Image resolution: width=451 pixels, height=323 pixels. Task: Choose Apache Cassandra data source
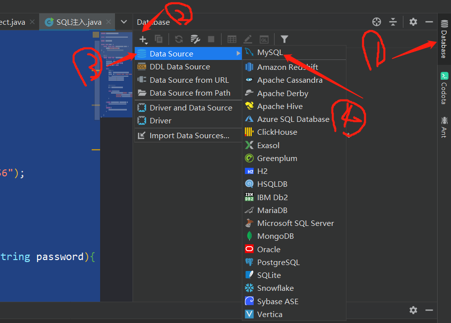coord(294,80)
